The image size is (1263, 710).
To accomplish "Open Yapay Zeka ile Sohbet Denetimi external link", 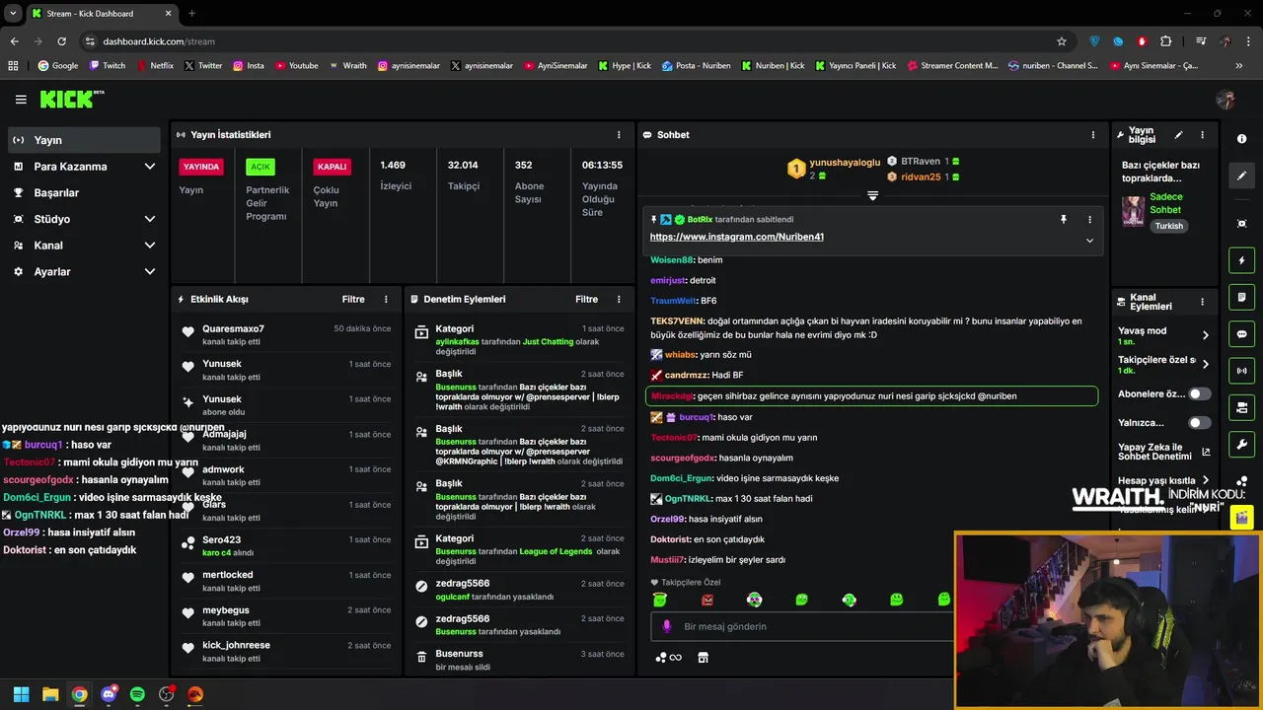I will click(1206, 453).
